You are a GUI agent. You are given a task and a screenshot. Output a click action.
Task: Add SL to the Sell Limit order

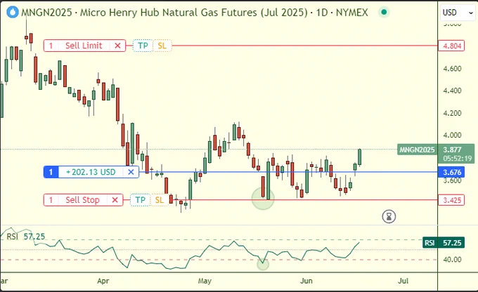pyautogui.click(x=162, y=46)
